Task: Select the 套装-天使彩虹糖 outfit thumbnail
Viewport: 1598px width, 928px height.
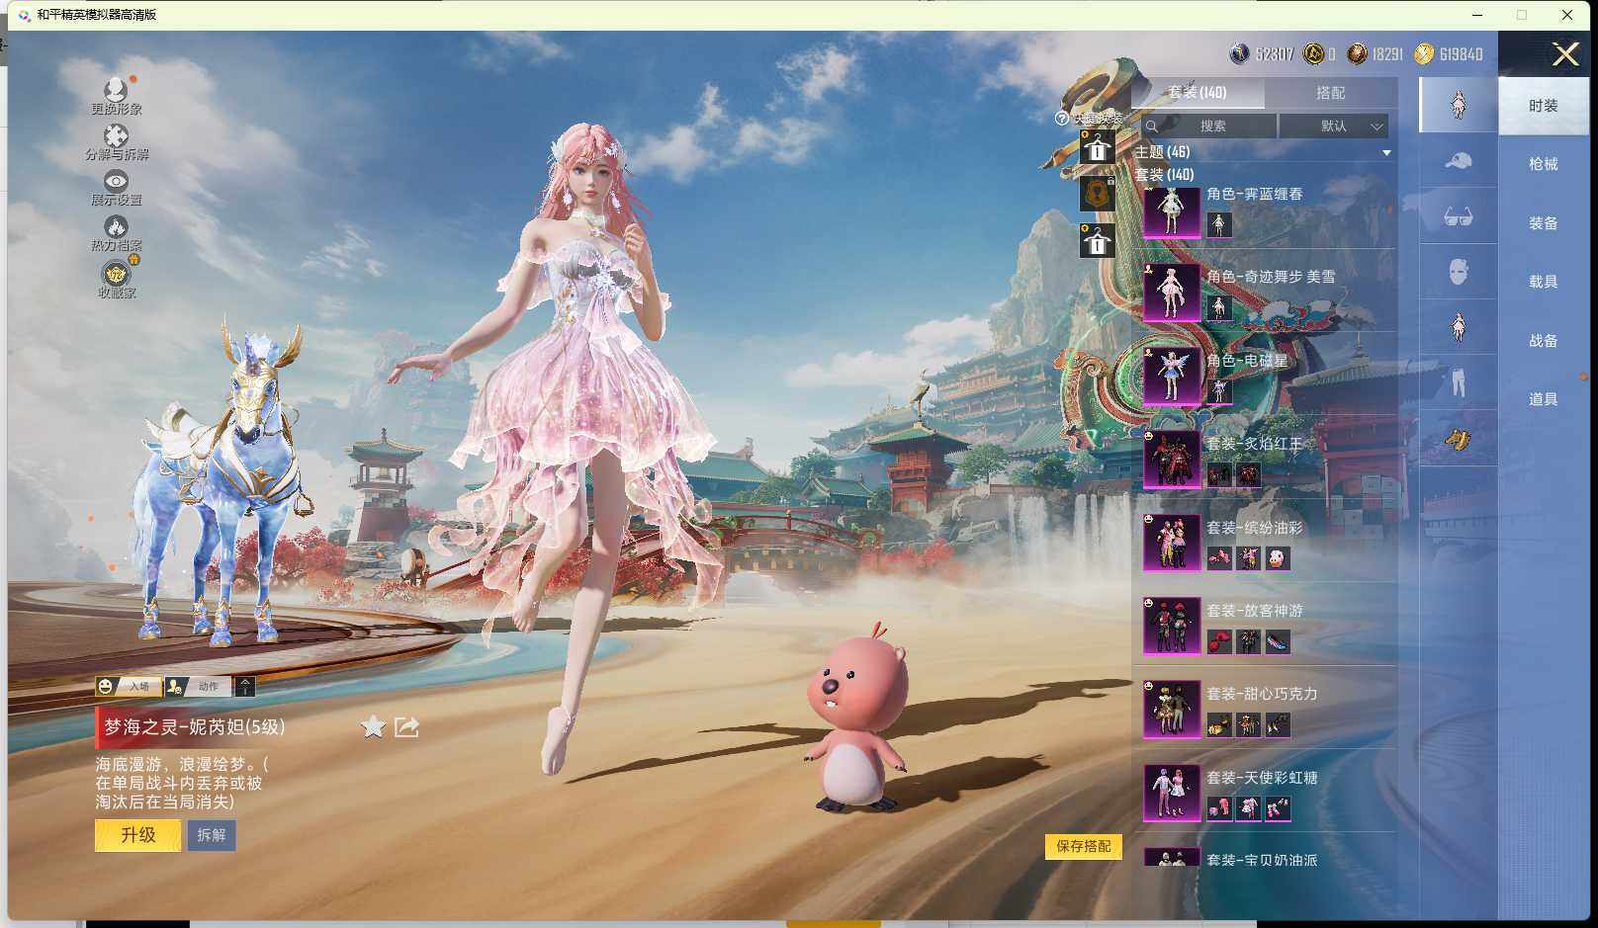Action: click(1172, 794)
